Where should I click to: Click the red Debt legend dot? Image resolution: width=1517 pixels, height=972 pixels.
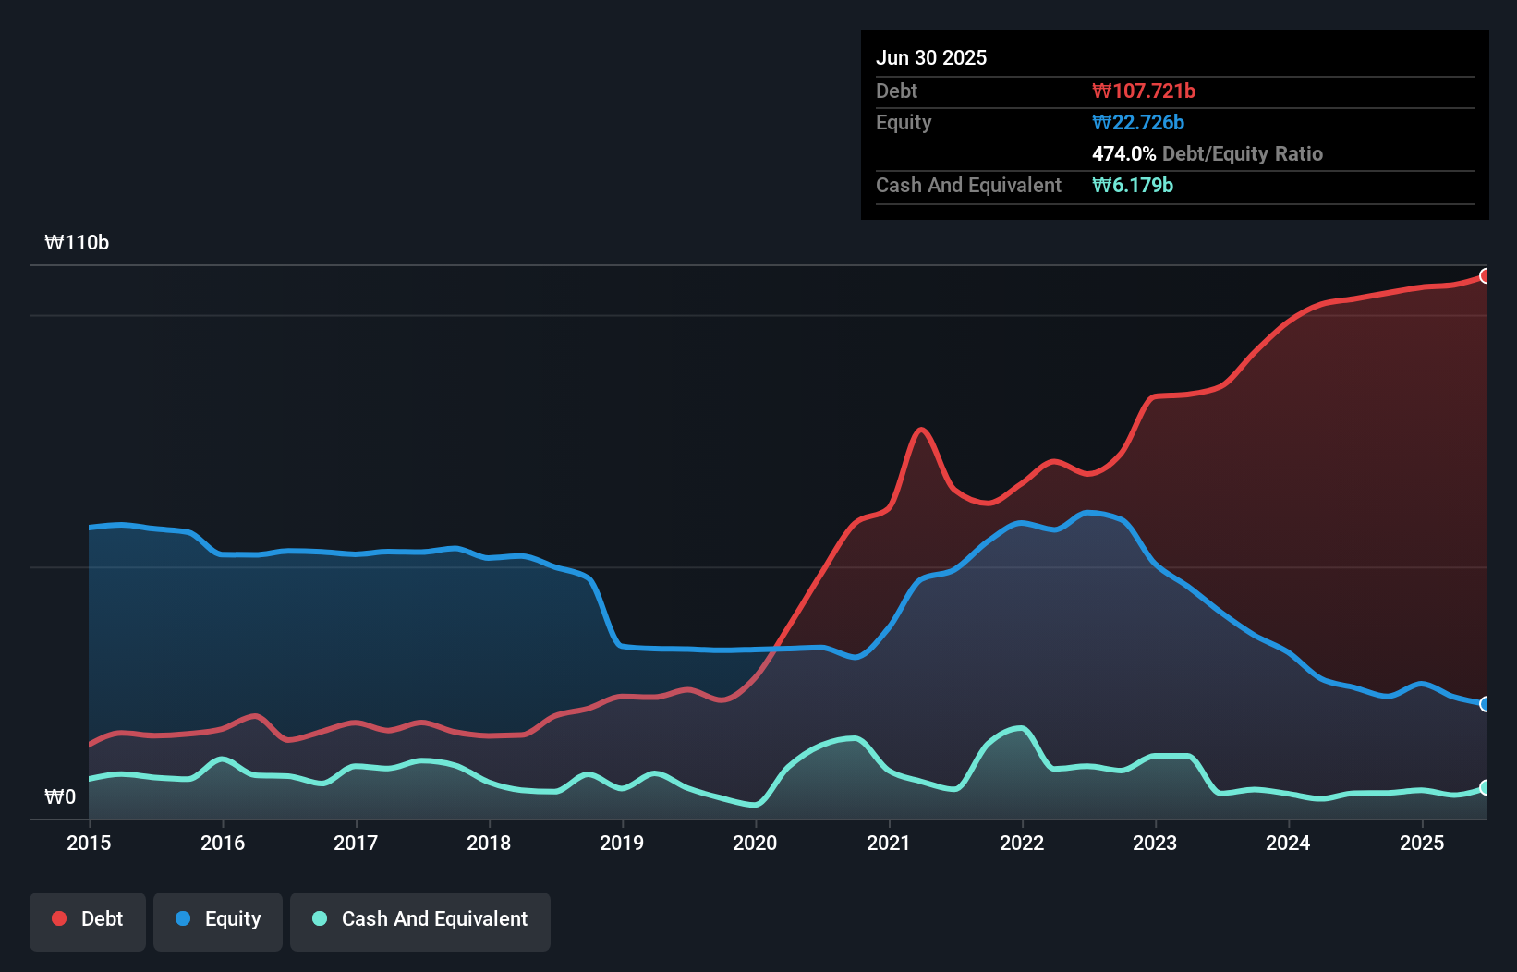[x=57, y=918]
